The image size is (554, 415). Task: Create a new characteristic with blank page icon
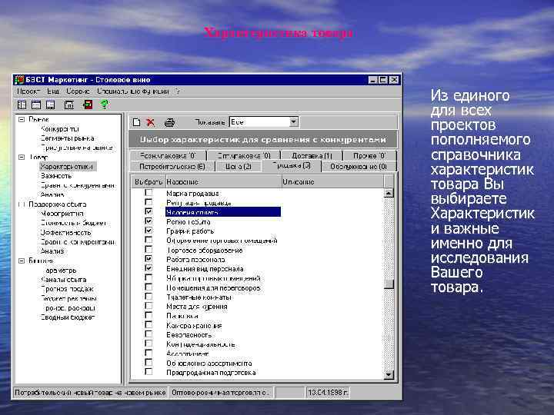point(137,122)
